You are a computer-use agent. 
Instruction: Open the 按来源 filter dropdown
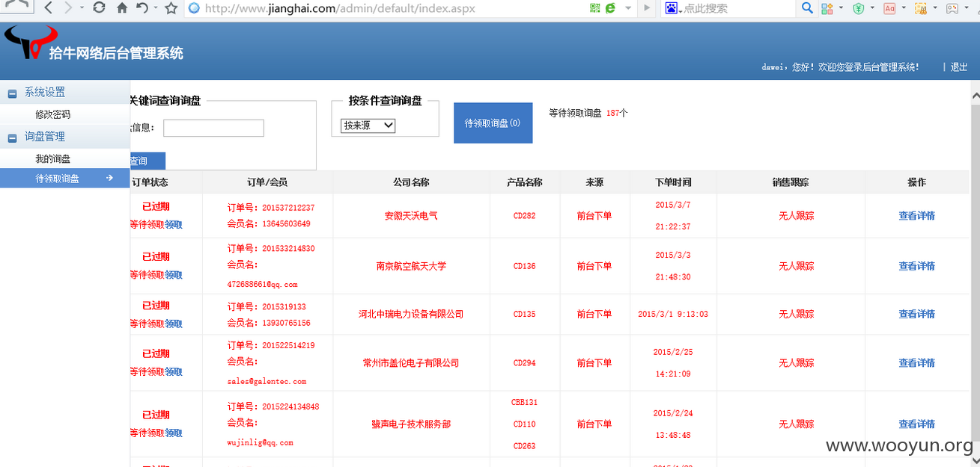coord(368,126)
